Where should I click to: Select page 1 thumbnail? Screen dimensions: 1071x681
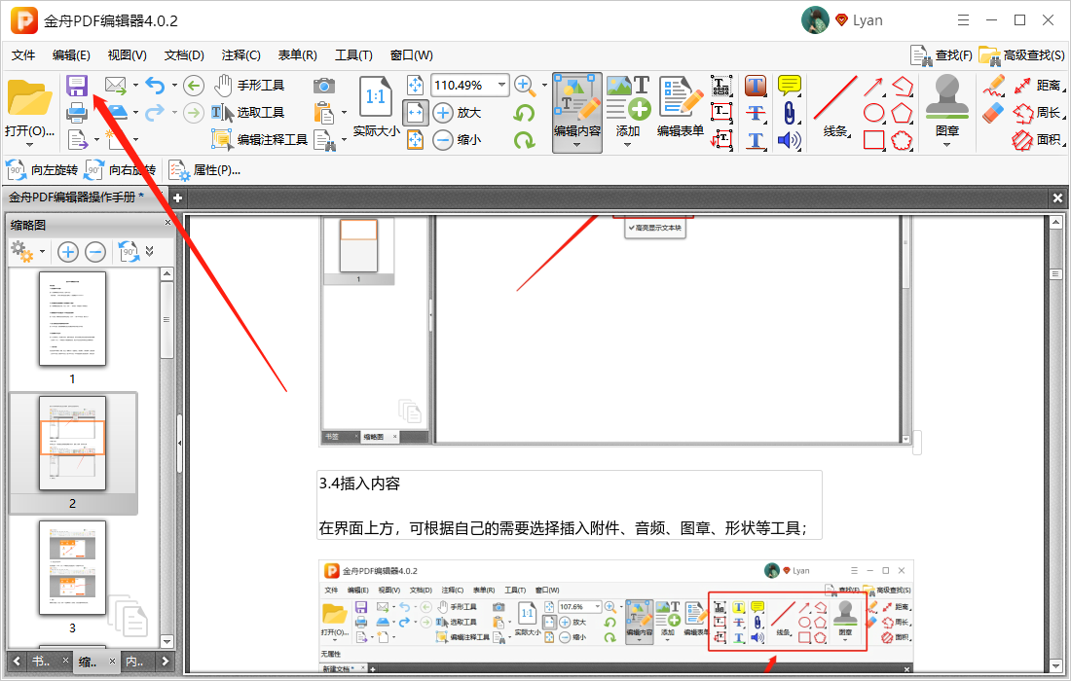click(x=72, y=319)
